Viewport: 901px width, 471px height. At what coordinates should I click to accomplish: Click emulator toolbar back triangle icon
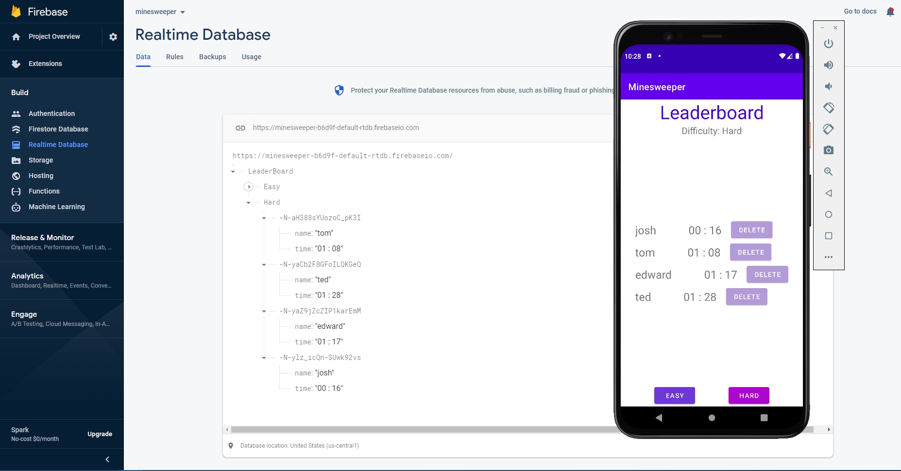point(829,193)
